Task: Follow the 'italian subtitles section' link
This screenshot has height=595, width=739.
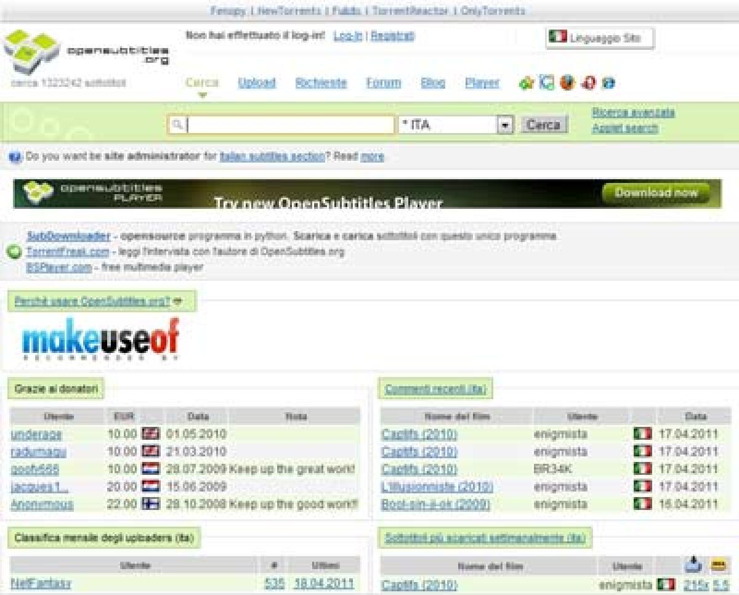Action: 272,156
